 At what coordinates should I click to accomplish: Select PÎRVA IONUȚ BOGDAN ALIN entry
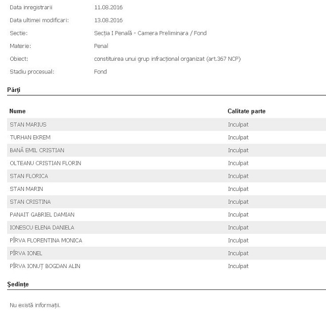click(45, 266)
